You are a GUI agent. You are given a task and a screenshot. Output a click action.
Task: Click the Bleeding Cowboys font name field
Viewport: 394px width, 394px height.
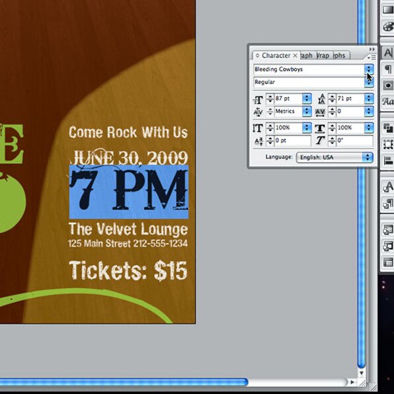click(309, 69)
